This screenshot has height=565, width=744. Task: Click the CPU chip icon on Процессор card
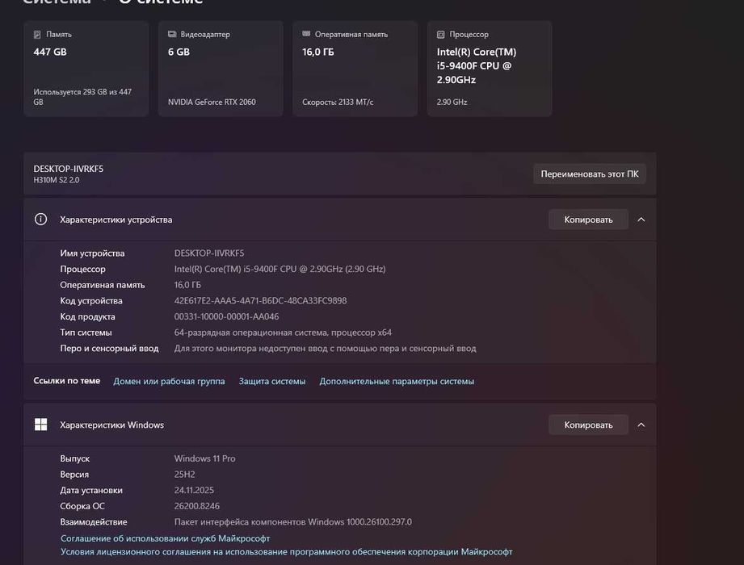[x=440, y=35]
